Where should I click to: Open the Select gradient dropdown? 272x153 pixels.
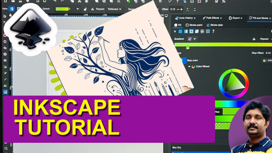tap(67, 9)
